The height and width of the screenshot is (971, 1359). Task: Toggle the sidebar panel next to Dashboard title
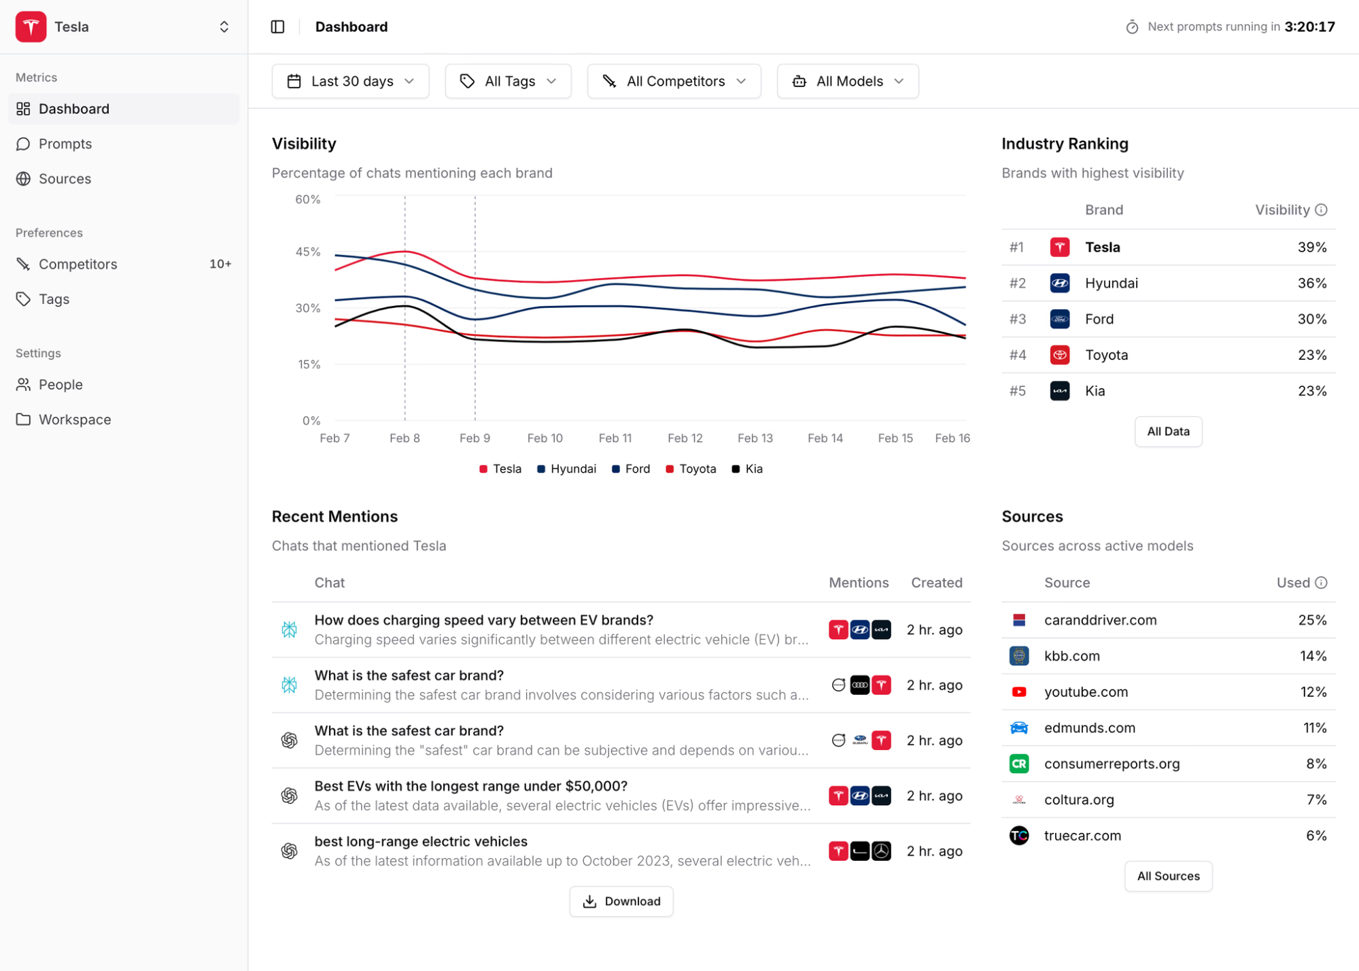coord(278,27)
